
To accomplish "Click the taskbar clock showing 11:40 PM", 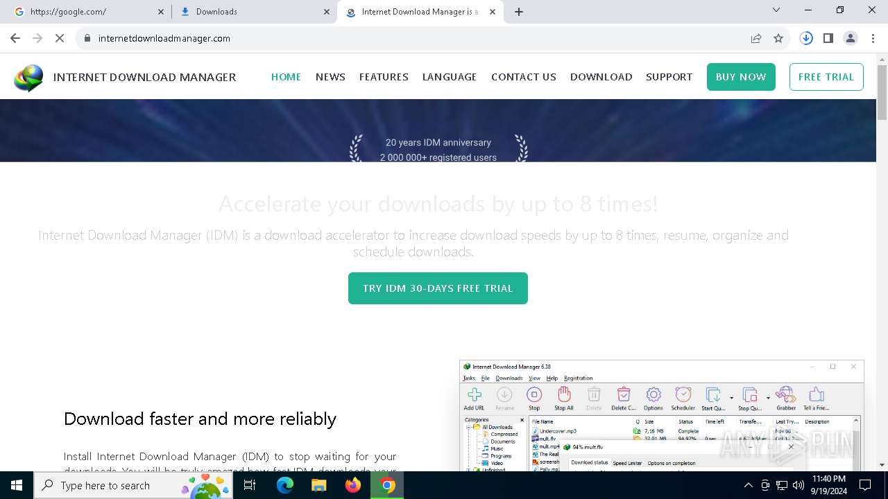I will point(829,485).
